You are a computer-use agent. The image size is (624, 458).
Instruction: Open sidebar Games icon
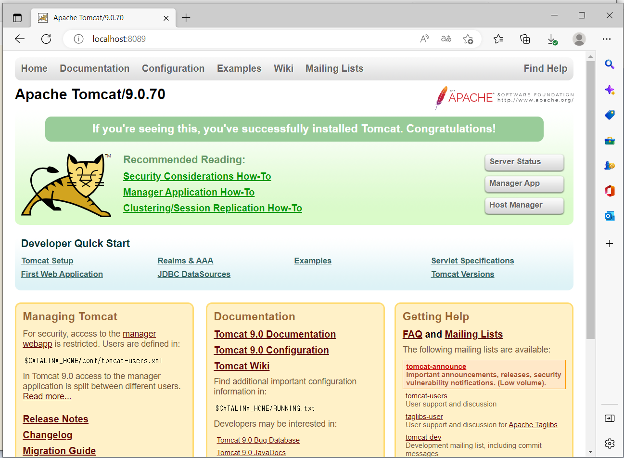(x=610, y=165)
